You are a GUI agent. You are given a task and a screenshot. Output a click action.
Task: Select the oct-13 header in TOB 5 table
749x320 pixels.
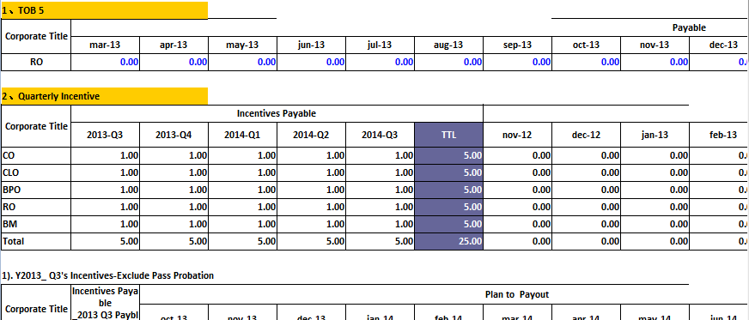587,45
